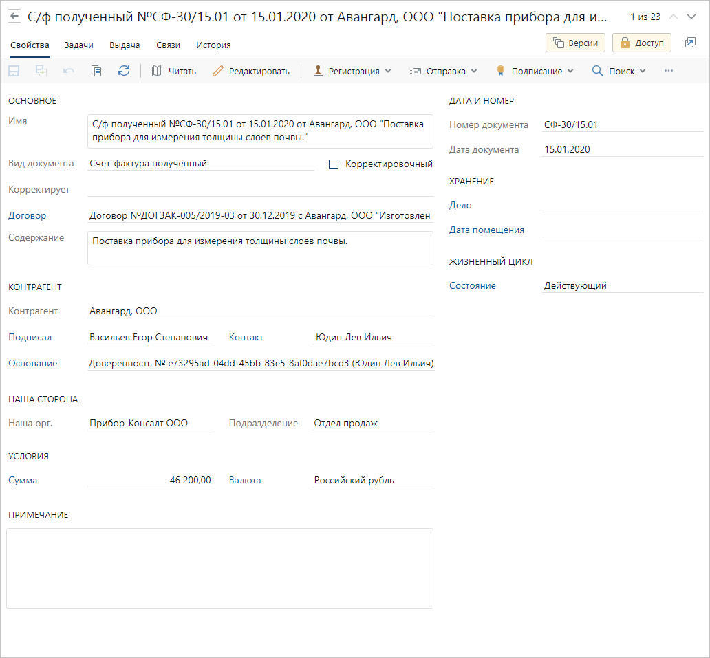
Task: Click the refresh icon in the toolbar
Action: tap(124, 71)
